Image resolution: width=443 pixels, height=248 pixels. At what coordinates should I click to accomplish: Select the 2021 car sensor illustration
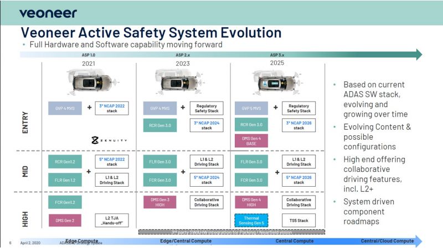(x=92, y=82)
